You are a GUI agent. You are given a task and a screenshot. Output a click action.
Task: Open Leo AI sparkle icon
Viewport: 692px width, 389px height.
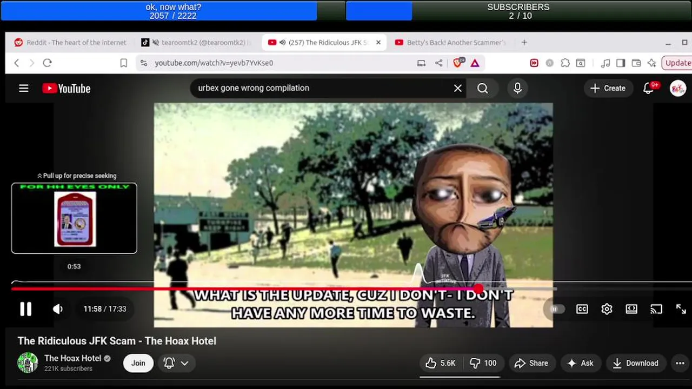(651, 63)
